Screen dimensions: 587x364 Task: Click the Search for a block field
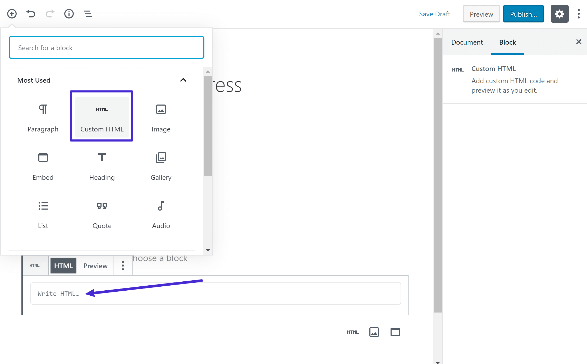click(x=106, y=48)
